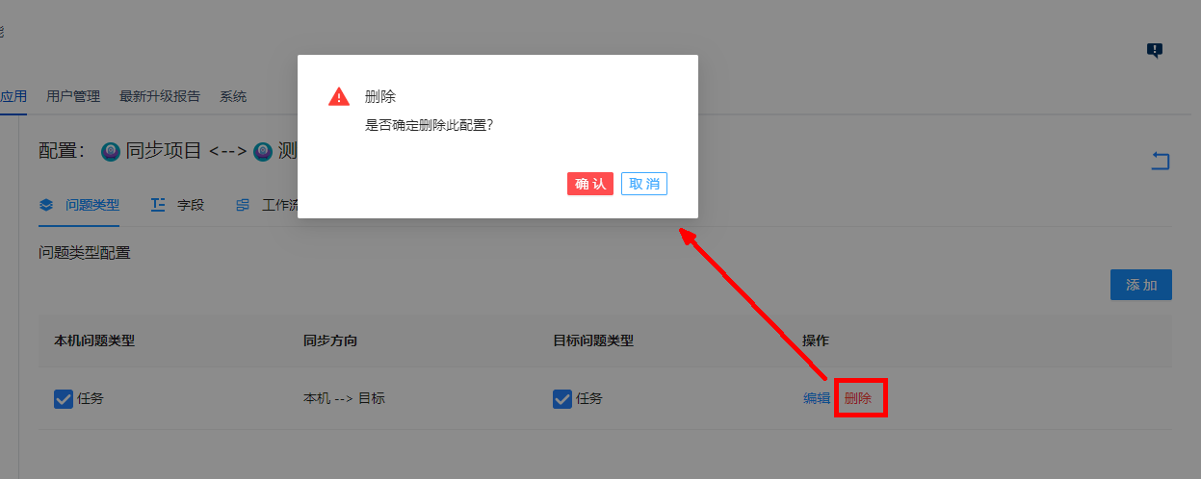The width and height of the screenshot is (1201, 479).
Task: Click the target project avatar after the <--> arrow
Action: (x=263, y=151)
